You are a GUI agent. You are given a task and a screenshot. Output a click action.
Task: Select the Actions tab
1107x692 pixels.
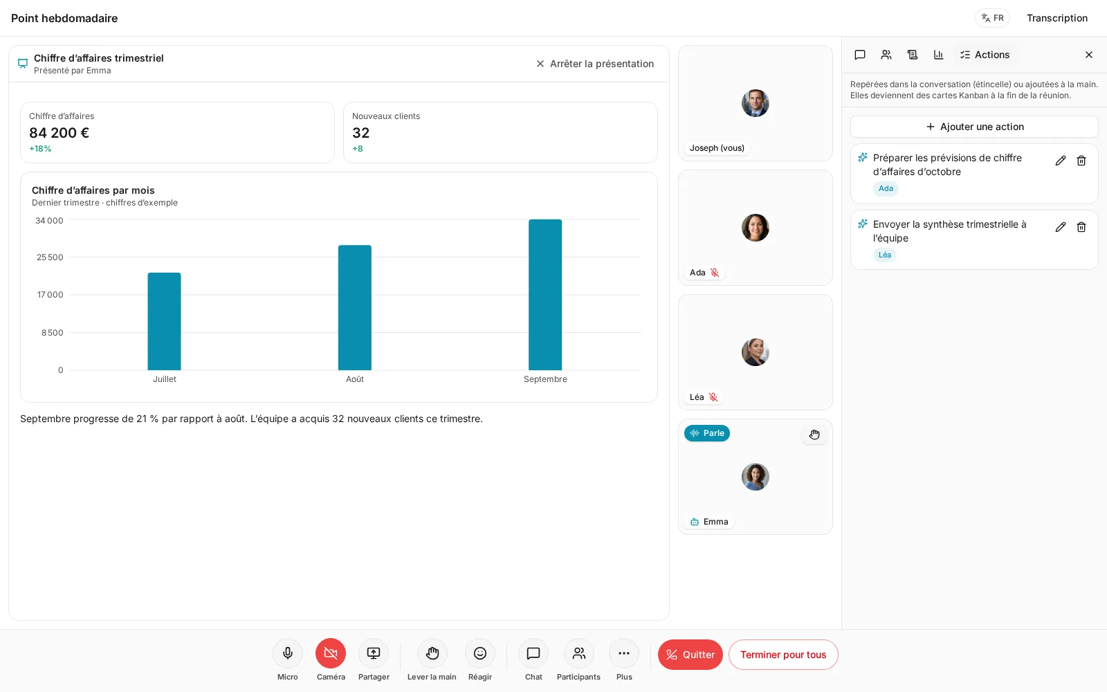coord(985,55)
